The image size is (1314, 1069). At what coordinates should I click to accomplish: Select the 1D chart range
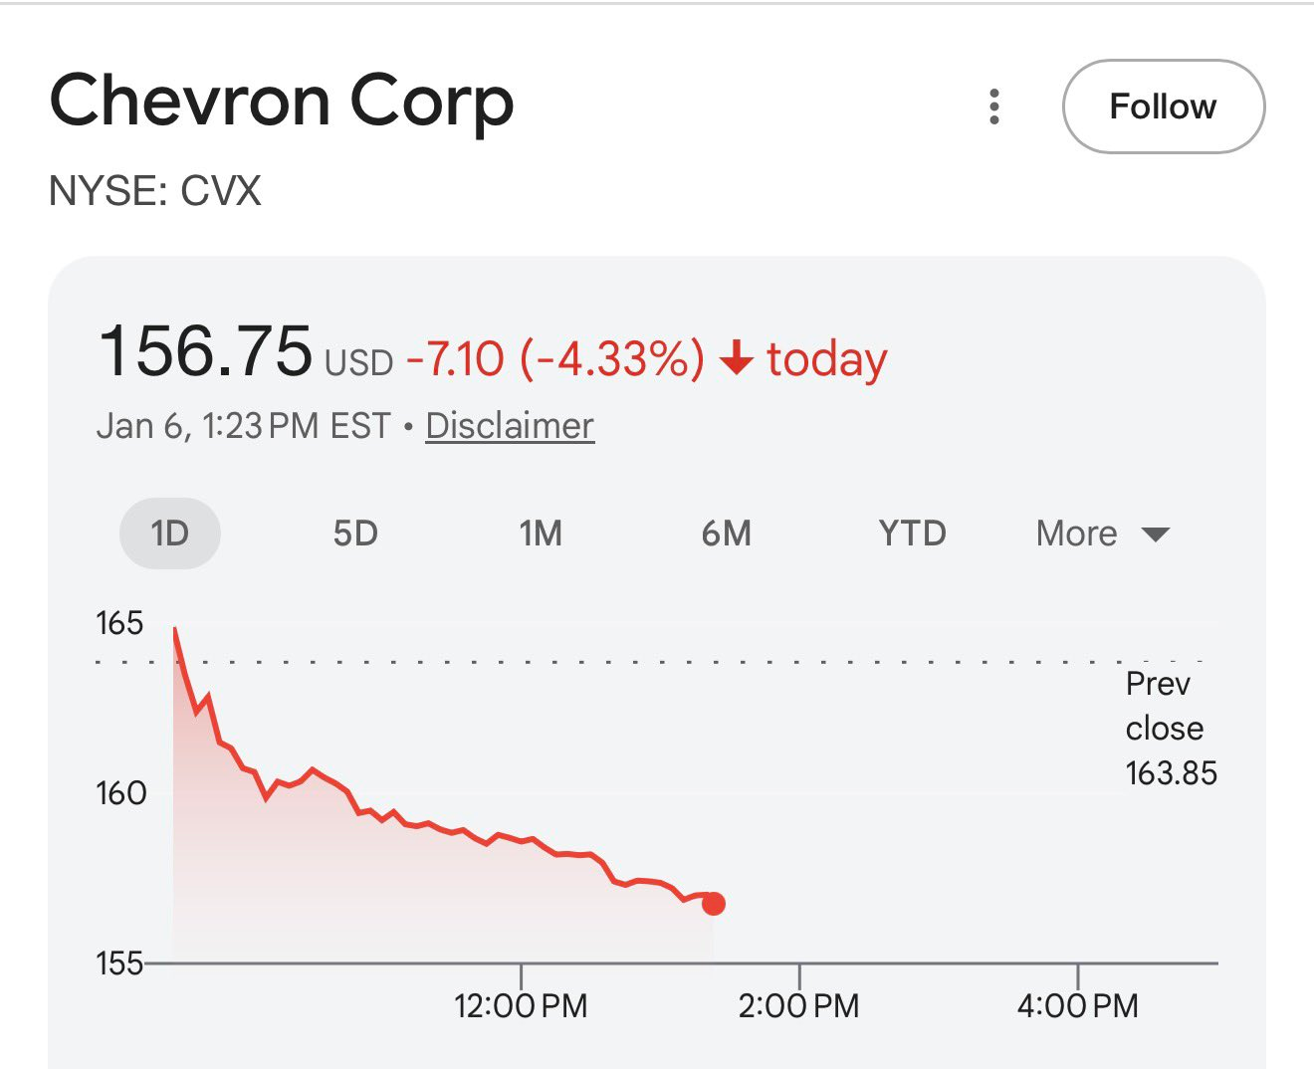click(x=170, y=534)
